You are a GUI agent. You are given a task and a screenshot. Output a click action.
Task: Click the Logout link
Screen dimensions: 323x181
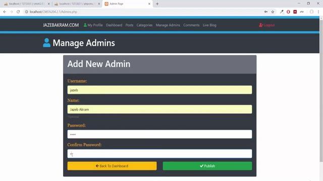click(x=267, y=25)
